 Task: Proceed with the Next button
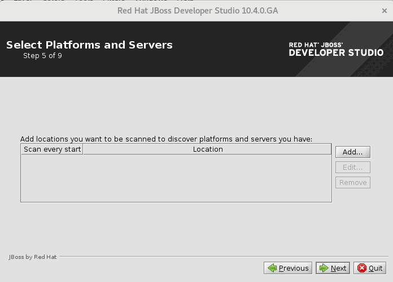[x=333, y=268]
